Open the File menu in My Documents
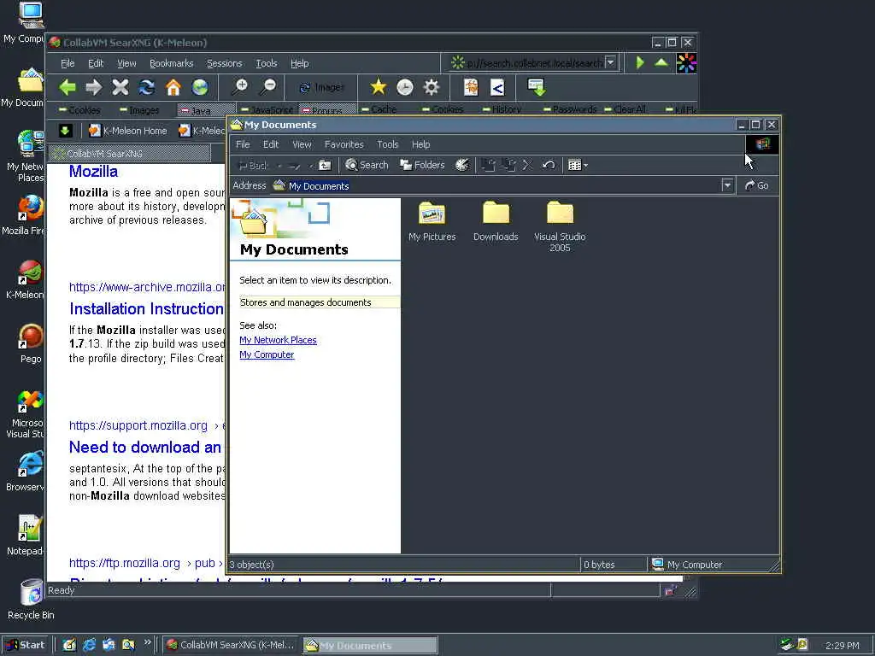The height and width of the screenshot is (656, 875). pyautogui.click(x=243, y=144)
